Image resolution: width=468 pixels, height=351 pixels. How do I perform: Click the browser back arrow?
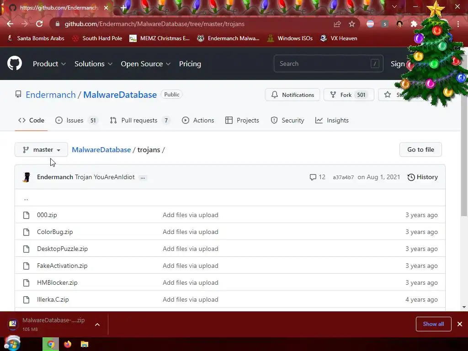tap(10, 24)
